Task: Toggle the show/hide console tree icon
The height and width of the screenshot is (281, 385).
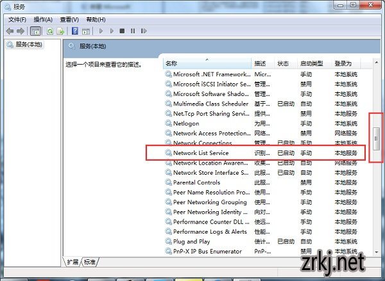Action: pyautogui.click(x=35, y=31)
